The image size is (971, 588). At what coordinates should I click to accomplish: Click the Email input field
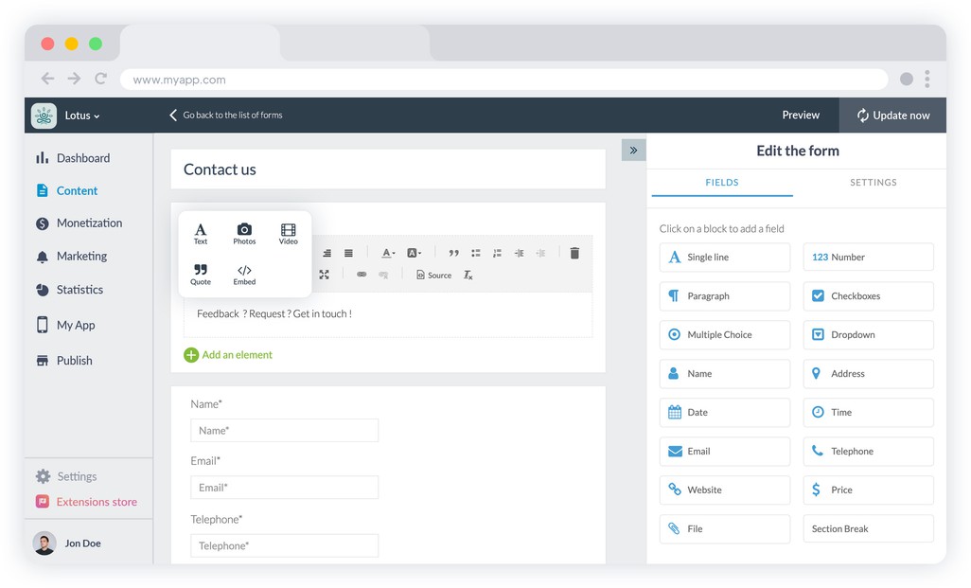[284, 488]
